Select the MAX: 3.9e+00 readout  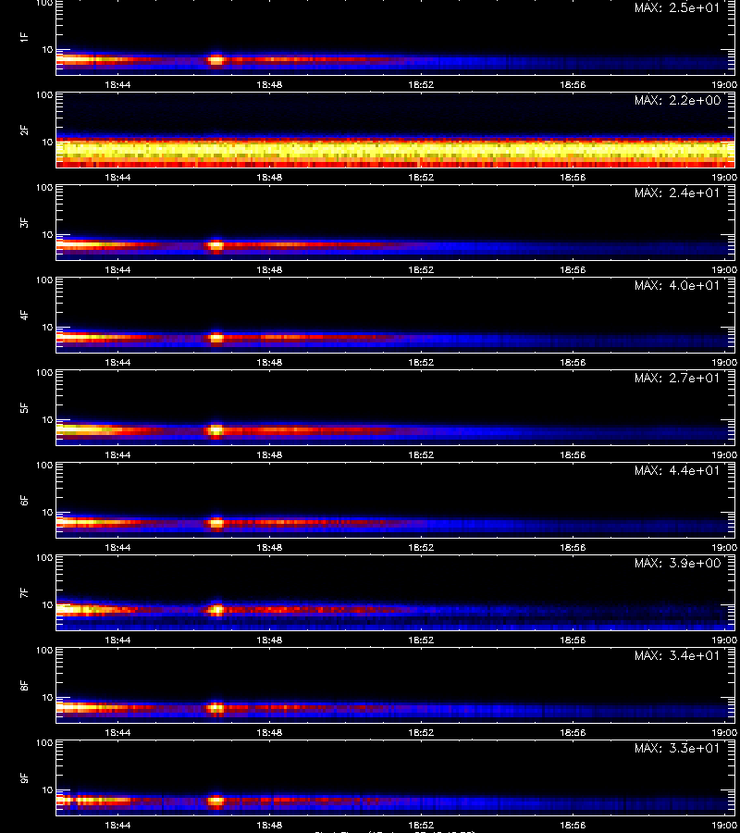click(x=677, y=563)
